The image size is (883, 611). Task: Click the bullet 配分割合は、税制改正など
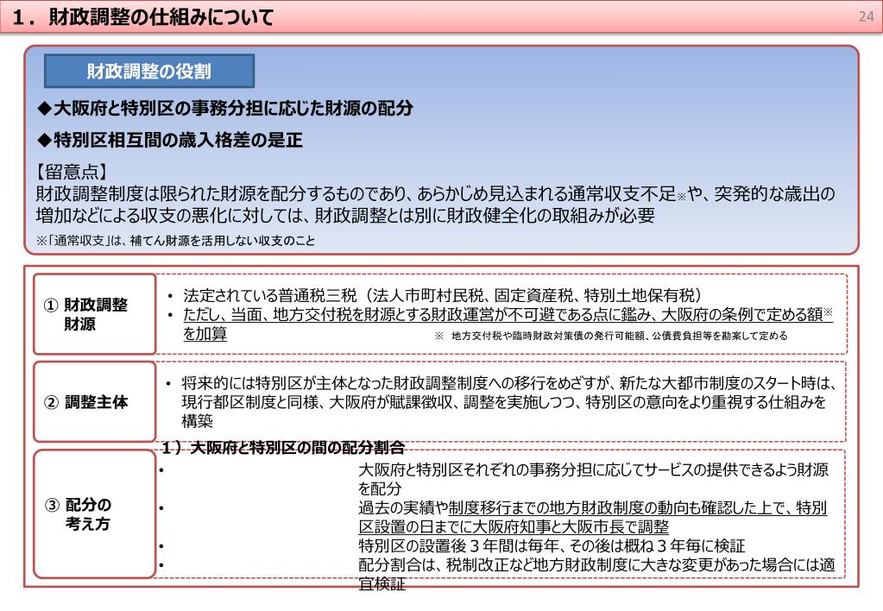pos(597,573)
